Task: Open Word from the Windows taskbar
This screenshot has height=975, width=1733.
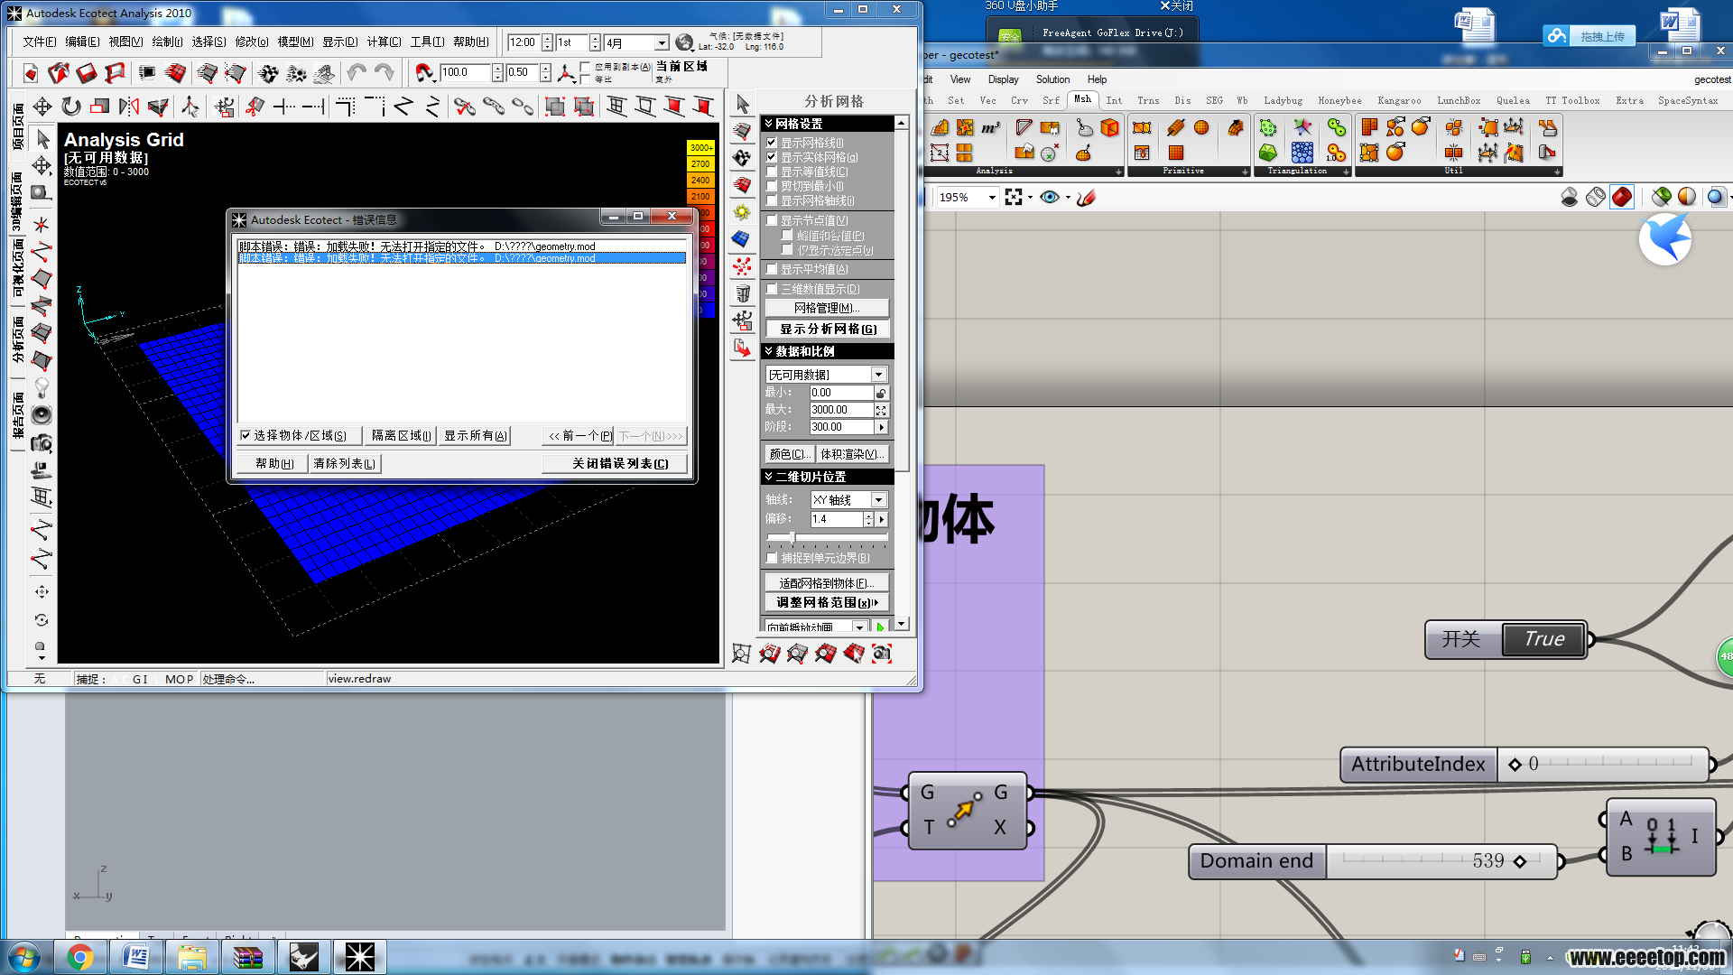Action: 135,957
